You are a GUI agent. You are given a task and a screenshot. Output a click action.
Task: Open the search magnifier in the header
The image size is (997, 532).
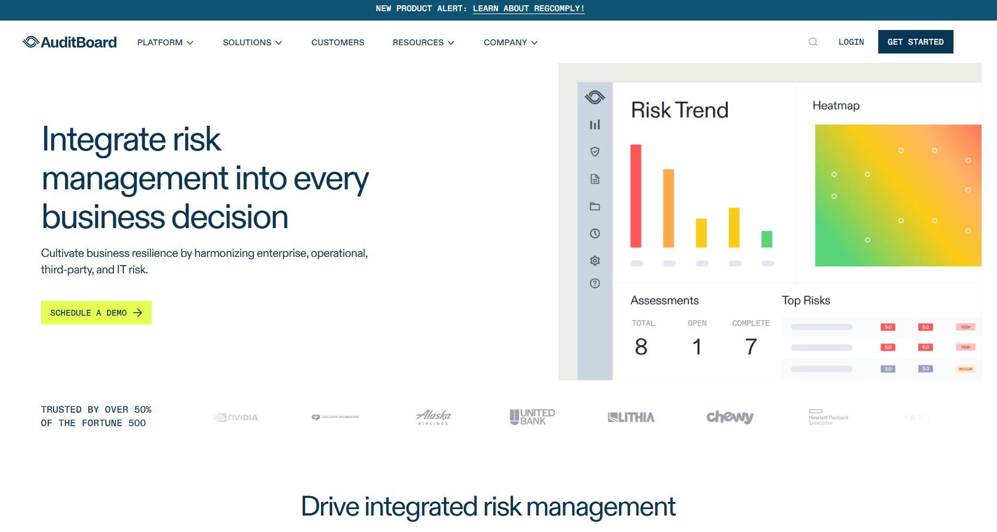[x=813, y=42]
